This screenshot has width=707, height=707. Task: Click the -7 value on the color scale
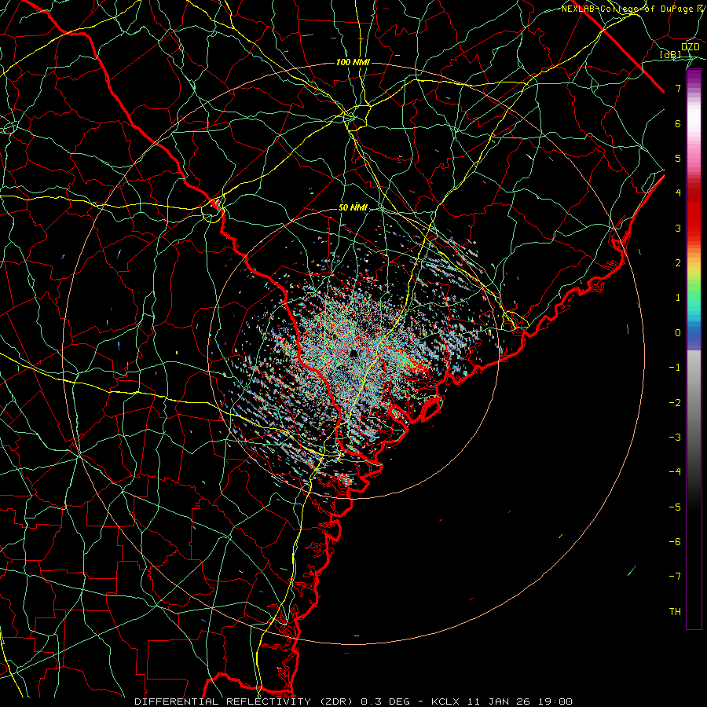pos(675,577)
